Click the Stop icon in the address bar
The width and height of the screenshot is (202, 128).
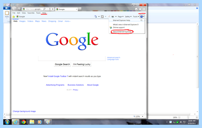53,9
